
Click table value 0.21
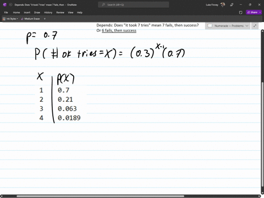[65, 100]
